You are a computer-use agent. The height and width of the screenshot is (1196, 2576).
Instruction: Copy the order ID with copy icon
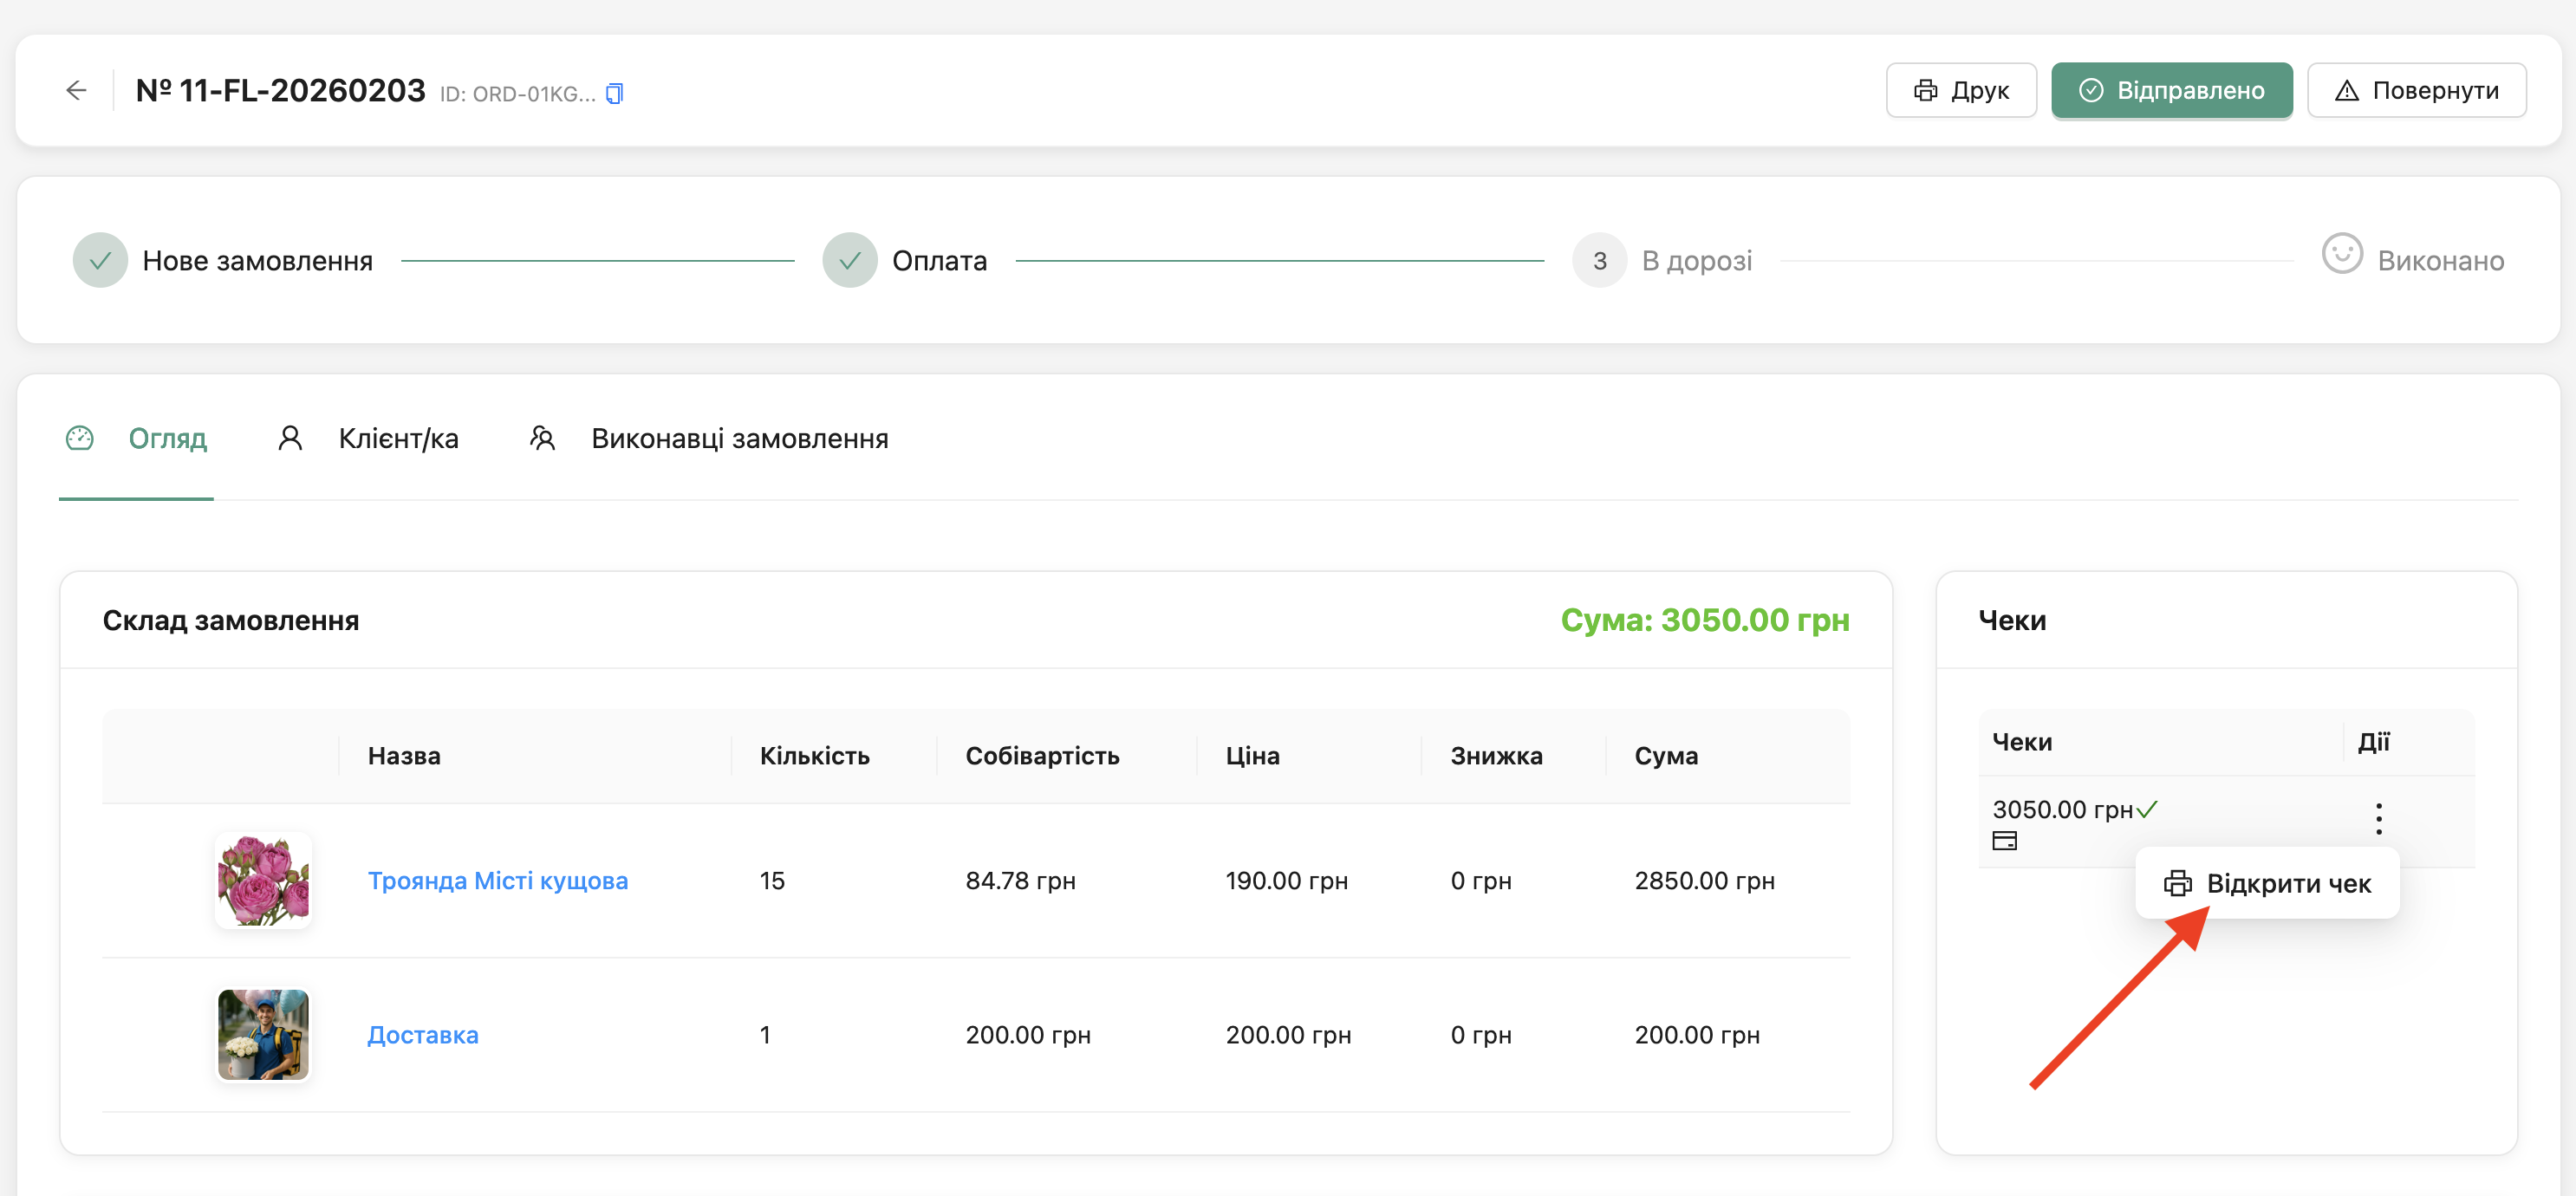(614, 94)
